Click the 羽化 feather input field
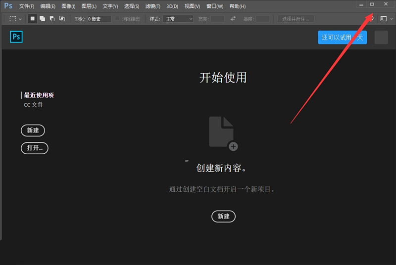Viewport: 396px width, 265px height. point(99,19)
